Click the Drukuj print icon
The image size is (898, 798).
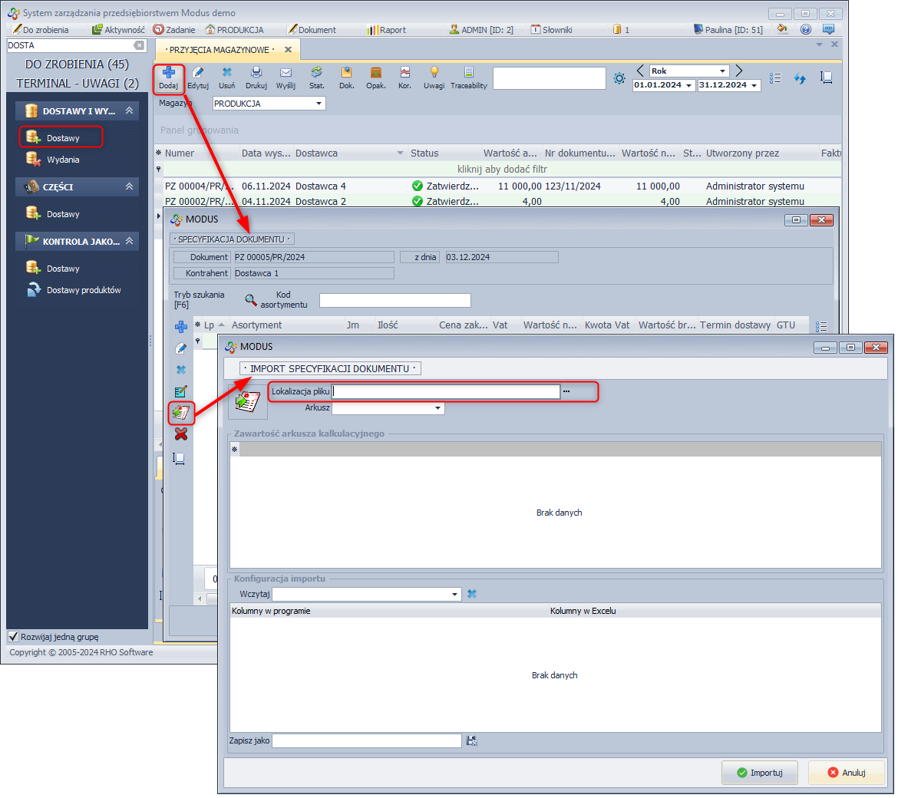click(x=256, y=73)
